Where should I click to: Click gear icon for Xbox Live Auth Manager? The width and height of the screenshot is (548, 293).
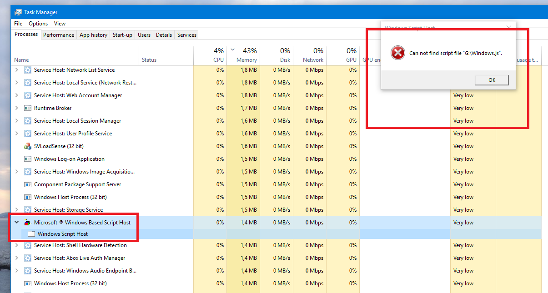(x=27, y=258)
